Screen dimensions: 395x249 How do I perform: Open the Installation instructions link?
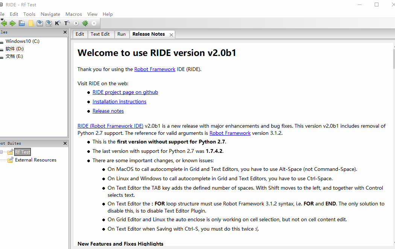(119, 102)
